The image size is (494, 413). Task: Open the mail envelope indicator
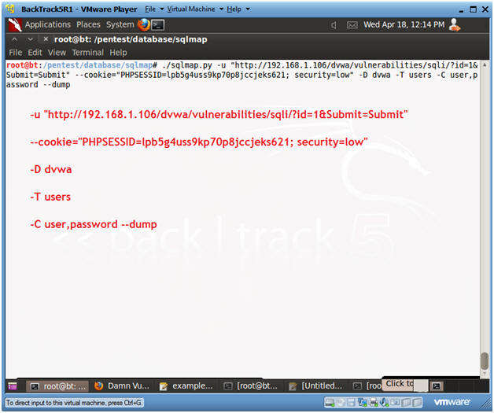[x=352, y=25]
